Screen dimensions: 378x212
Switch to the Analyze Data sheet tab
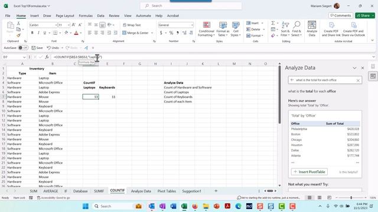tap(141, 191)
